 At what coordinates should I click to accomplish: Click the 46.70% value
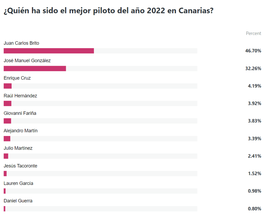coord(253,51)
